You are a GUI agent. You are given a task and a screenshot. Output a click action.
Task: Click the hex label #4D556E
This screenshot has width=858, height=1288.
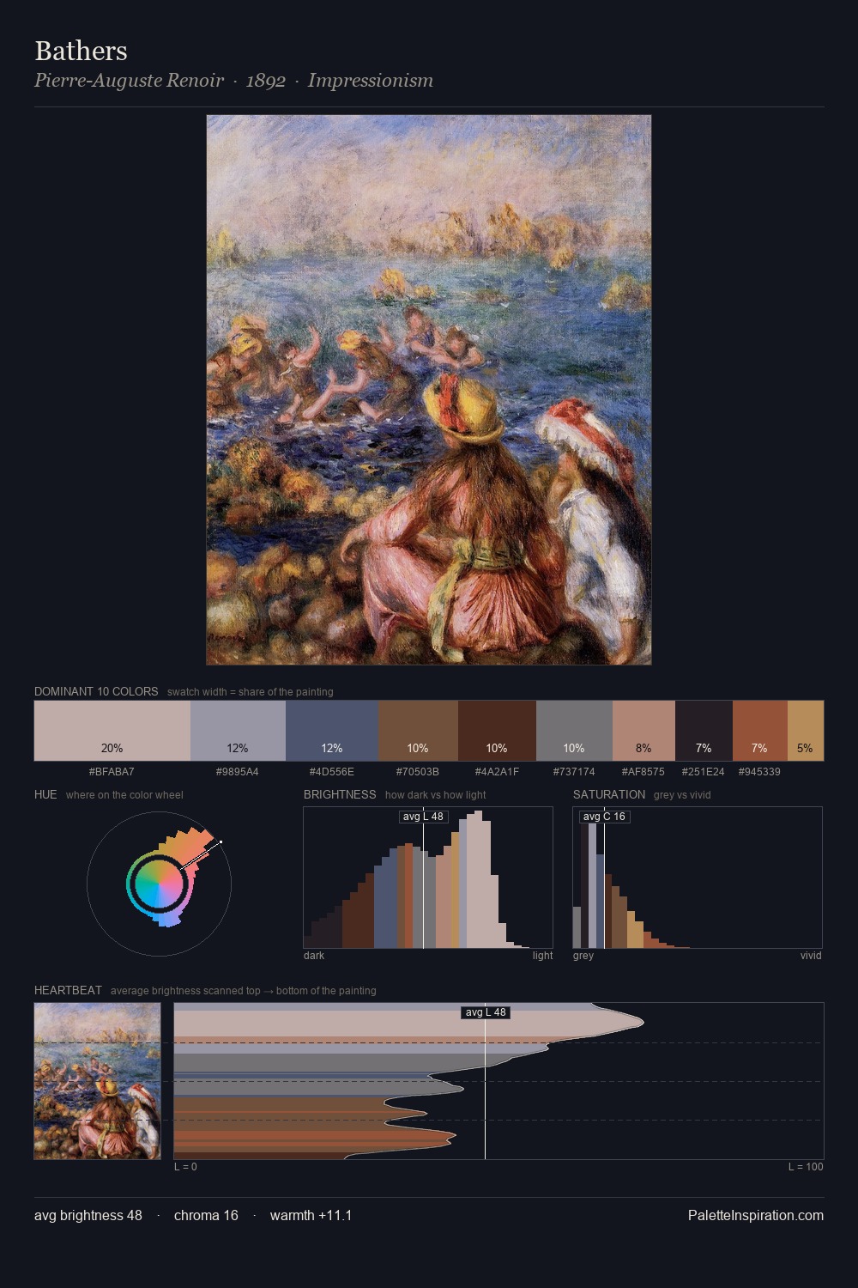pyautogui.click(x=332, y=772)
